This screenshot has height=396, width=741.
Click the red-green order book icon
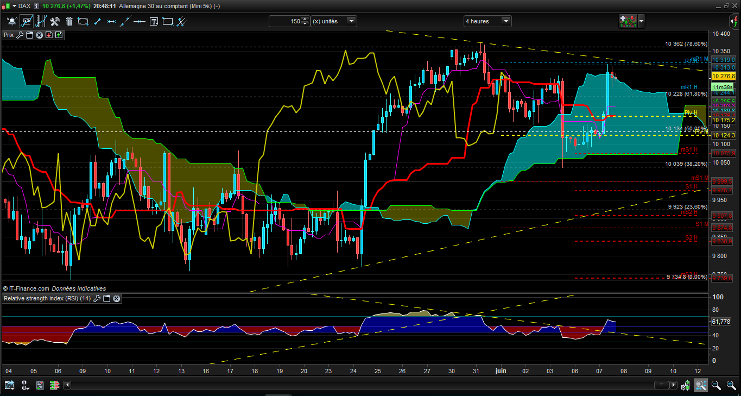tap(54, 385)
